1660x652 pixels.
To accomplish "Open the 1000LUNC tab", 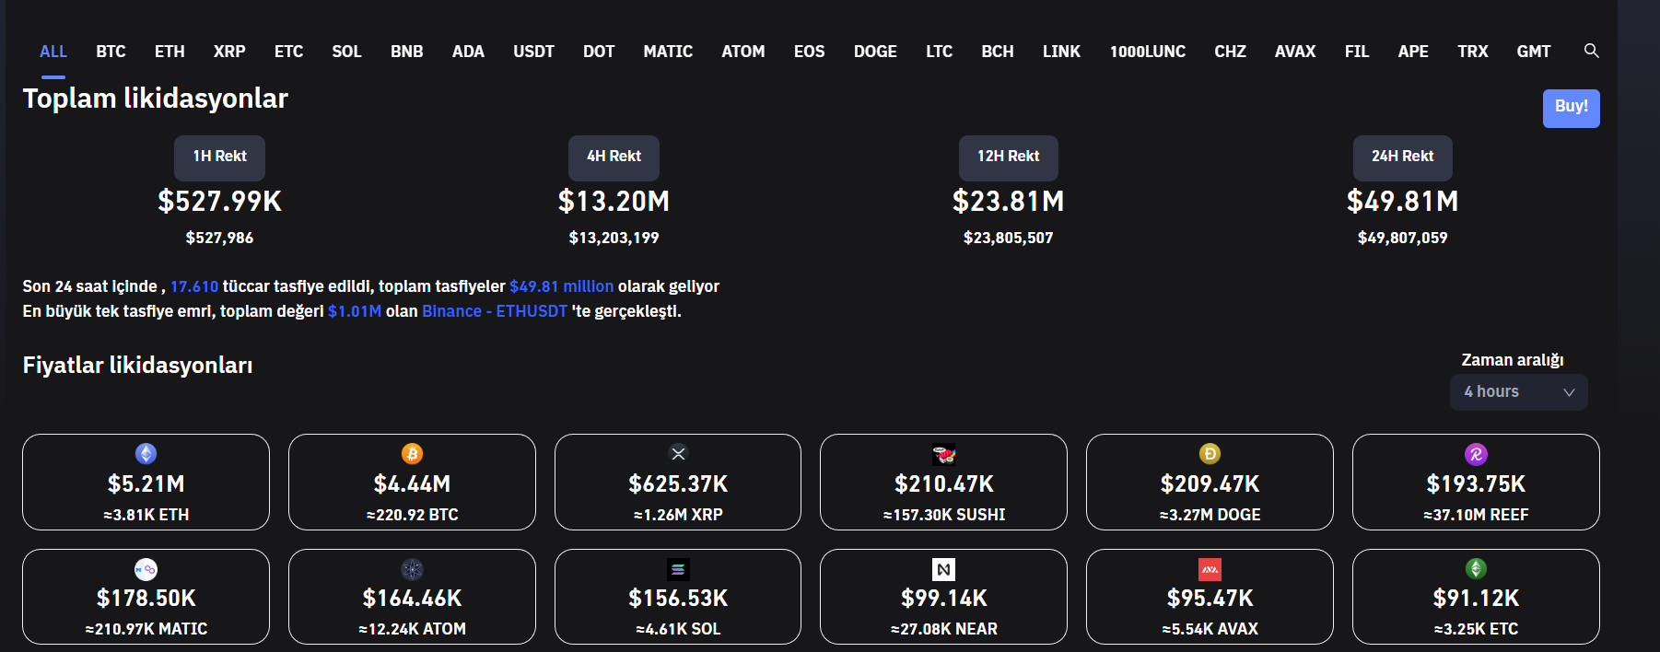I will [x=1147, y=52].
